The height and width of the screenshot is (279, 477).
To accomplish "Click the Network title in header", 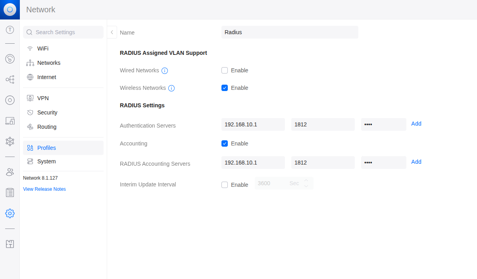I will (41, 10).
